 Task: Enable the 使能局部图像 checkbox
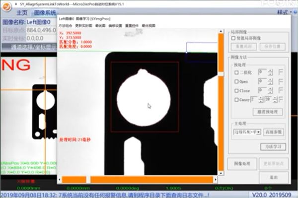tap(233, 38)
